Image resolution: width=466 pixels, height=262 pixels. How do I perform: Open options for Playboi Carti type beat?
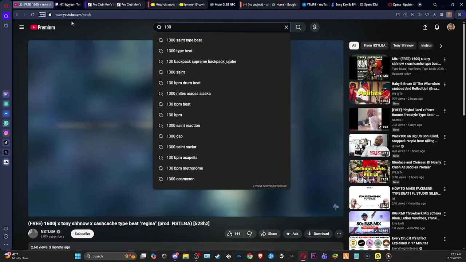(x=445, y=111)
